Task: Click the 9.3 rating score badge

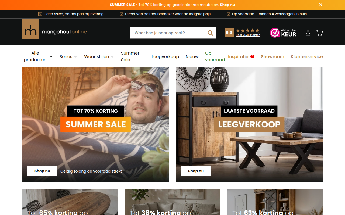Action: (x=229, y=33)
